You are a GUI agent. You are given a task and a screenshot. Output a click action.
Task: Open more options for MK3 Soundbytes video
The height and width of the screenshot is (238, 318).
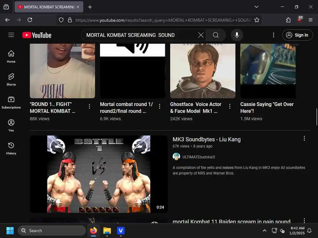pos(304,139)
